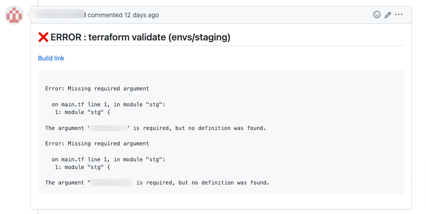Click the "12 days ago" timestamp

[x=142, y=15]
